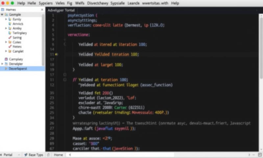Click line number 26 with wrratespring
263x158 pixels.
tap(52, 123)
